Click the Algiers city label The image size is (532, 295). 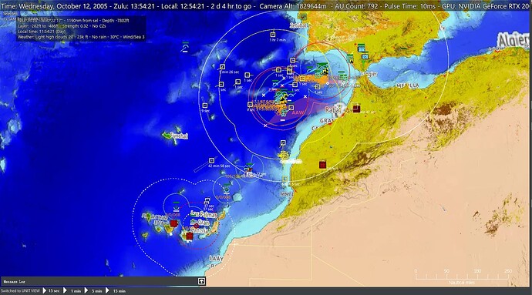pos(513,40)
